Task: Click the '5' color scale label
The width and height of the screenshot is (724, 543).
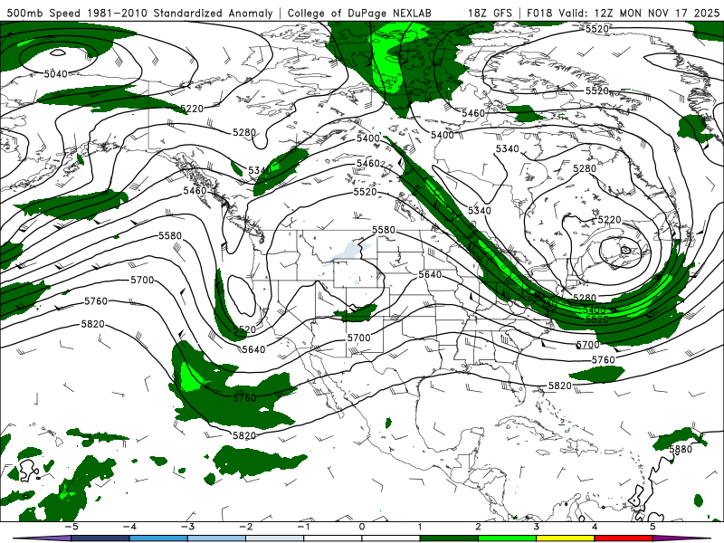Action: point(653,527)
